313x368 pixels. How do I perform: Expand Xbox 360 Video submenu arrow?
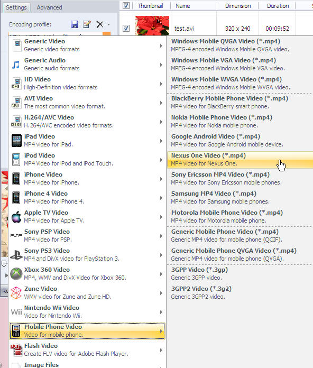pyautogui.click(x=161, y=274)
